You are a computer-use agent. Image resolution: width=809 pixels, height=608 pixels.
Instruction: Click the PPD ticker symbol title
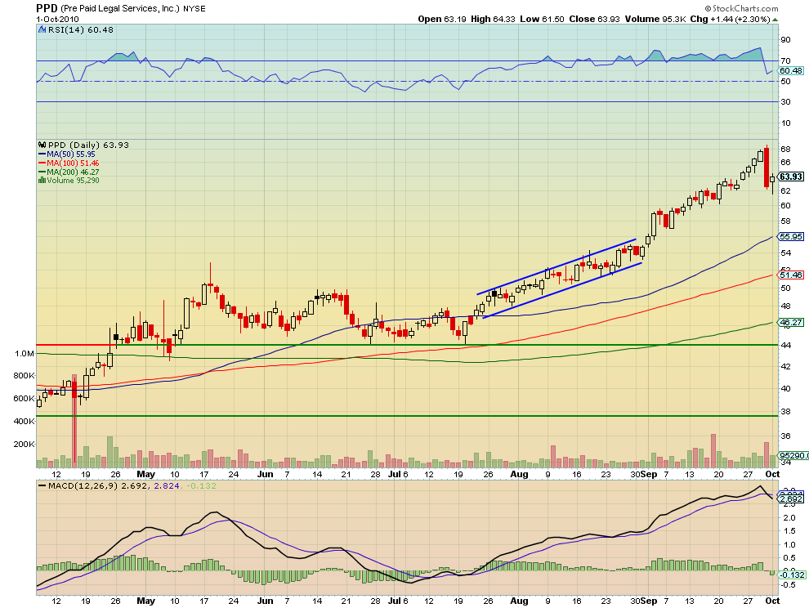47,8
